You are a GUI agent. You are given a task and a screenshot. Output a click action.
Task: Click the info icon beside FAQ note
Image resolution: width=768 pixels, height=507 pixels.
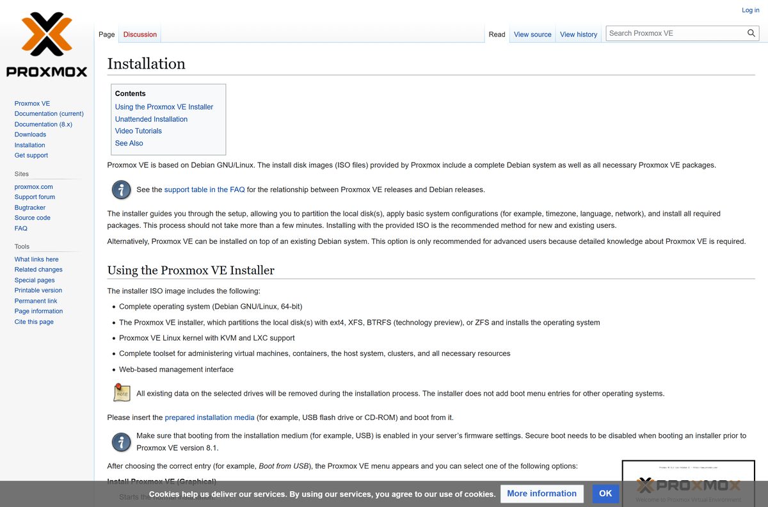point(122,189)
